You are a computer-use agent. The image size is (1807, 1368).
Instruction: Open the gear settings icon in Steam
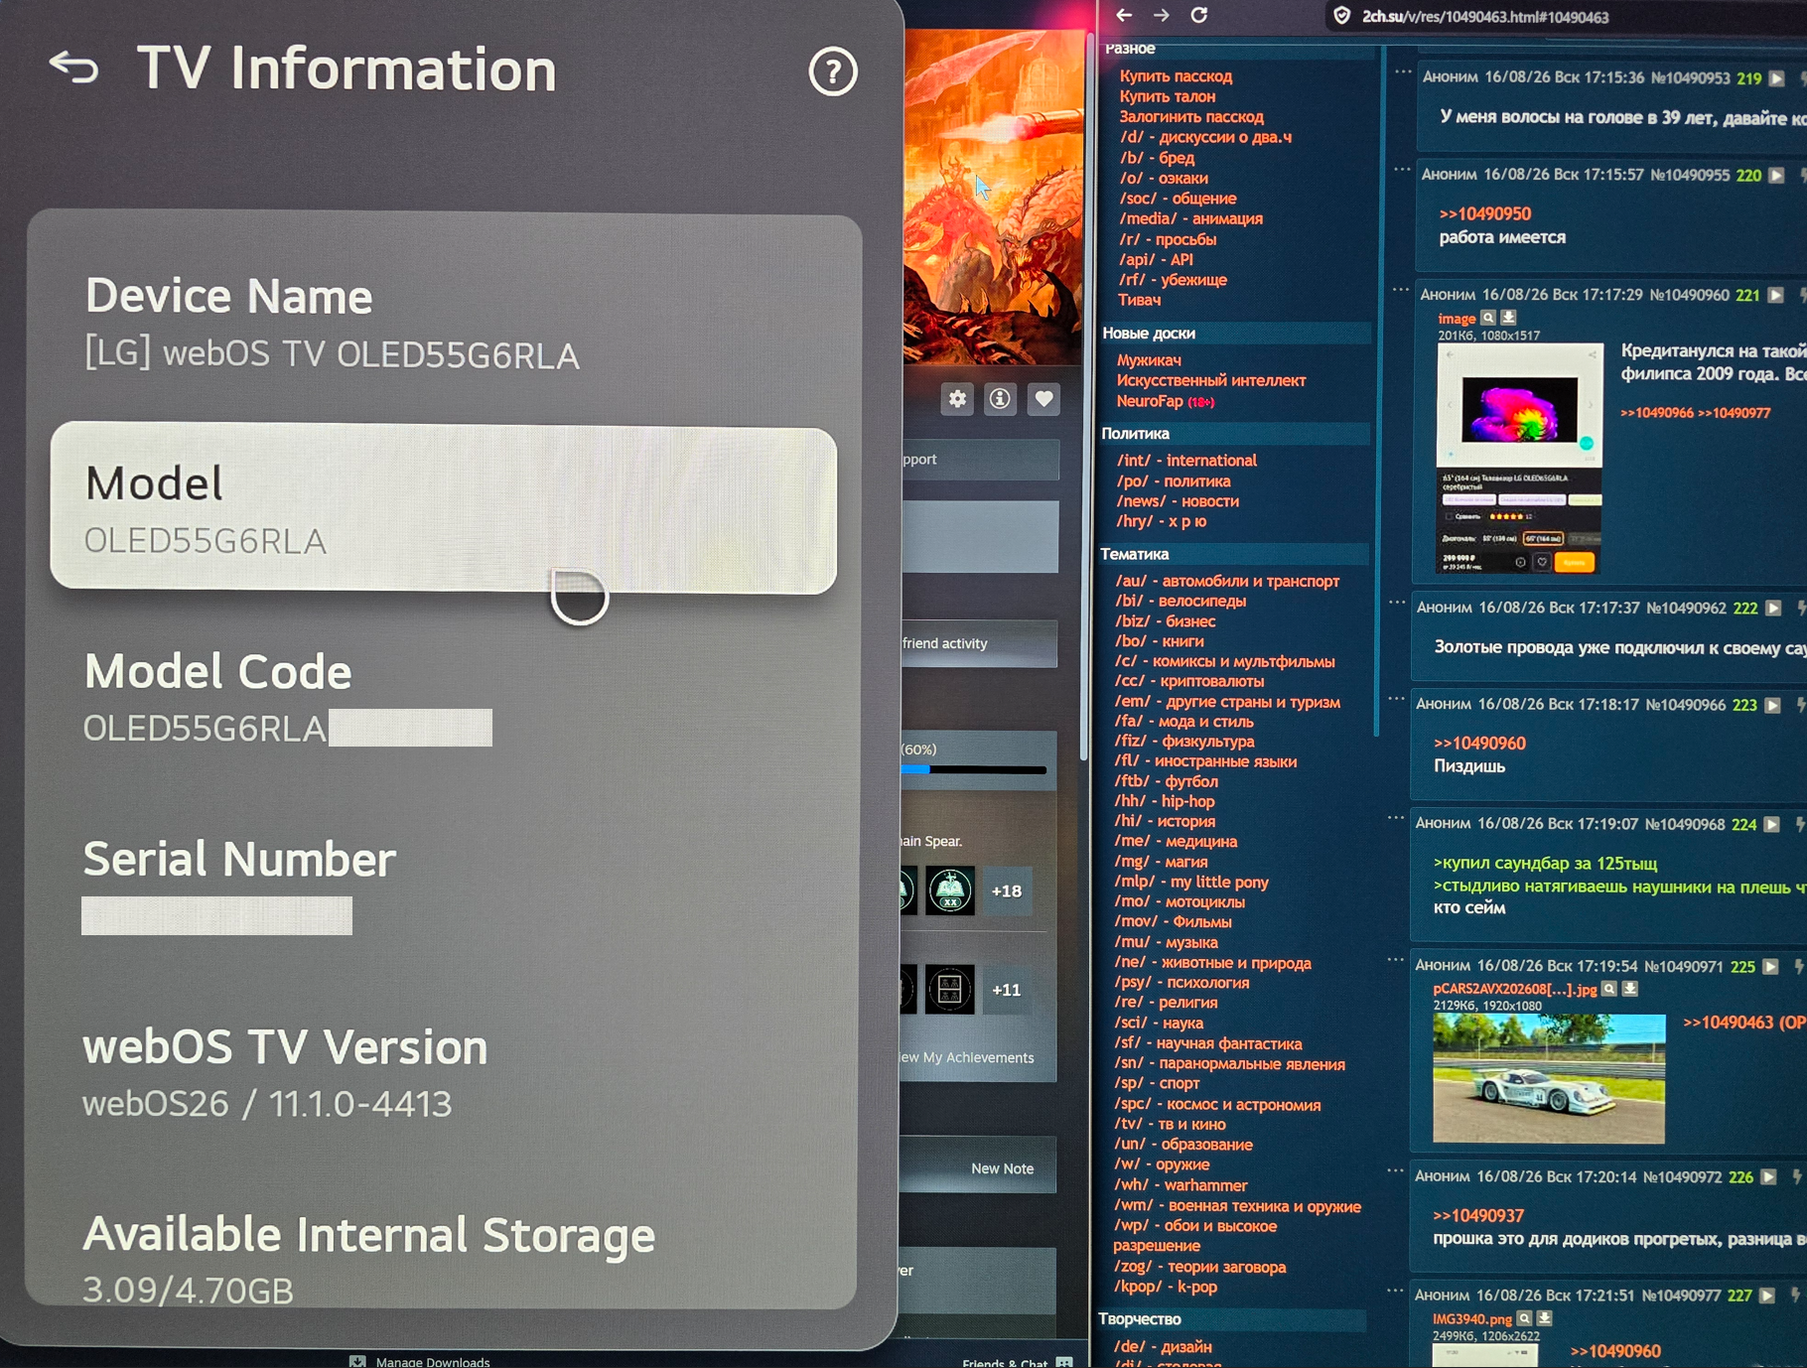957,399
